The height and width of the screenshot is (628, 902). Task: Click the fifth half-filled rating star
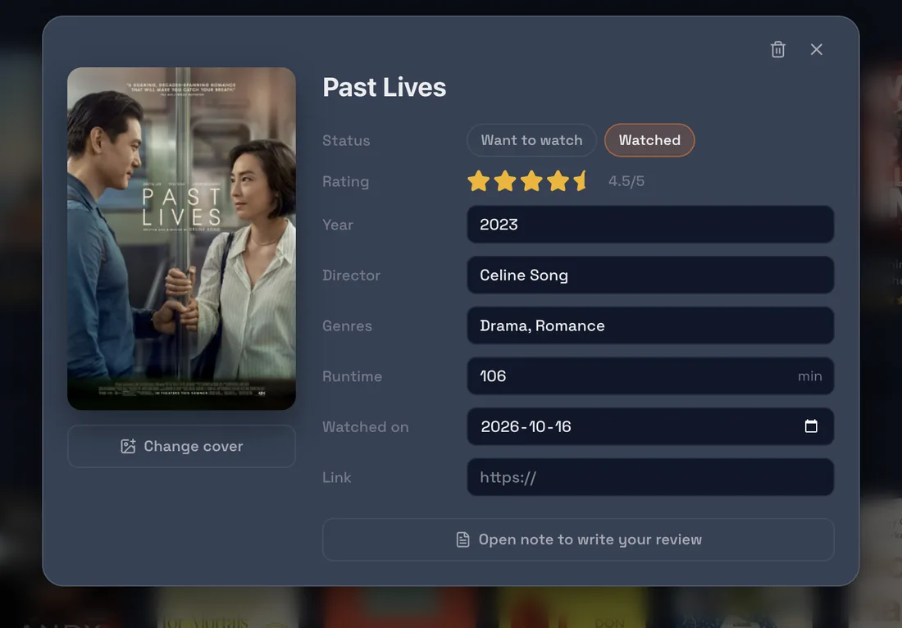[580, 181]
